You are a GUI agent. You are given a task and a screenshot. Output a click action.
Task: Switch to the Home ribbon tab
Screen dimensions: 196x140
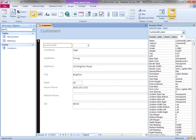pyautogui.click(x=15, y=6)
